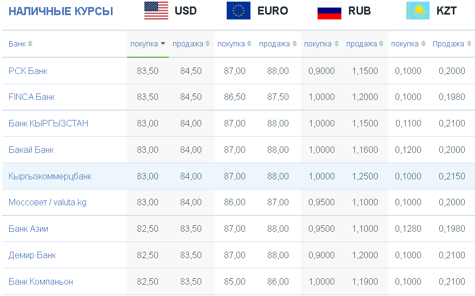475x296 pixels.
Task: Sort by KZT покупка column
Action: [408, 44]
